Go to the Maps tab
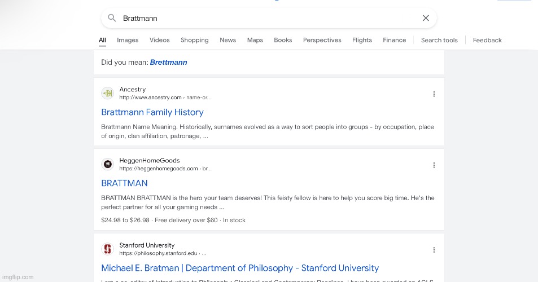Viewport: 538px width, 282px height. (255, 40)
